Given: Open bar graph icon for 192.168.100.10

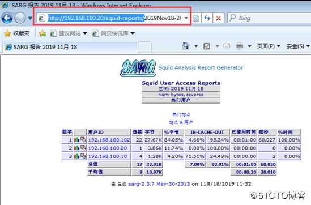Looking at the screenshot, I should (76, 156).
